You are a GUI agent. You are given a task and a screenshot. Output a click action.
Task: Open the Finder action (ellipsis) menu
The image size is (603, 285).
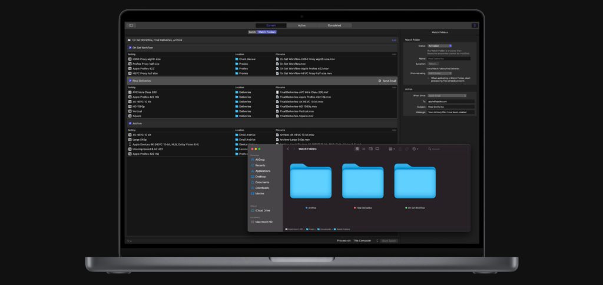415,149
